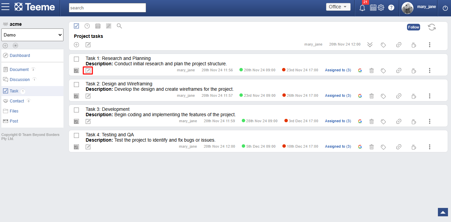Open Assigned to (3) for Task 2
Screen dimensions: 451x222
click(x=338, y=96)
